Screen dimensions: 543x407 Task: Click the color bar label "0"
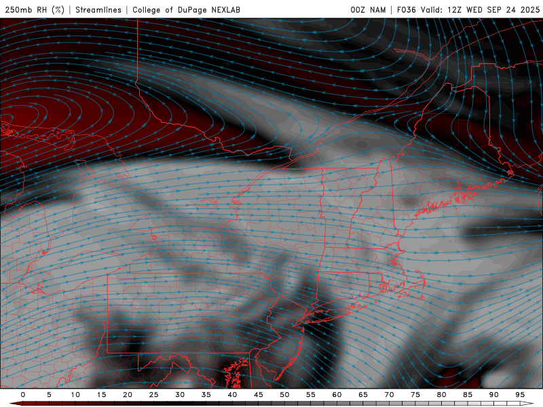(x=23, y=395)
